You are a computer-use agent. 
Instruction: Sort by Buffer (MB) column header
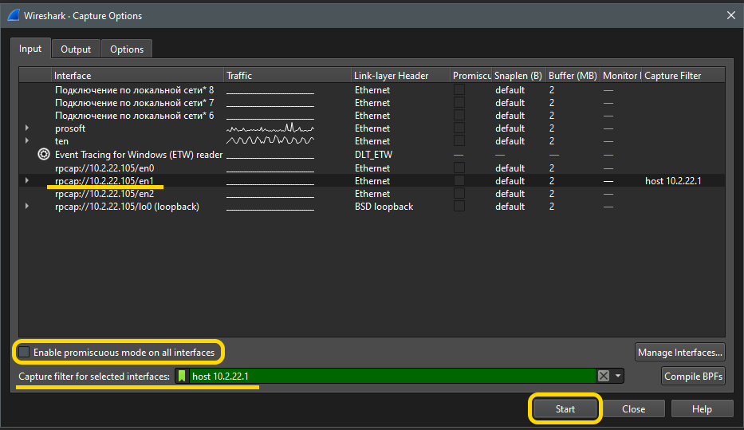pos(573,76)
